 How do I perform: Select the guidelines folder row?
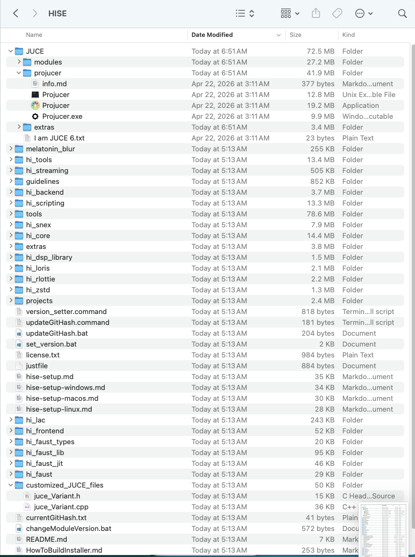[205, 181]
